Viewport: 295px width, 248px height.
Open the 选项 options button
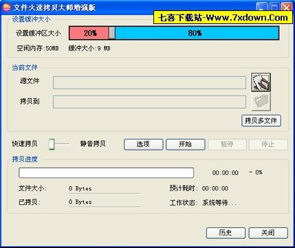(x=144, y=144)
